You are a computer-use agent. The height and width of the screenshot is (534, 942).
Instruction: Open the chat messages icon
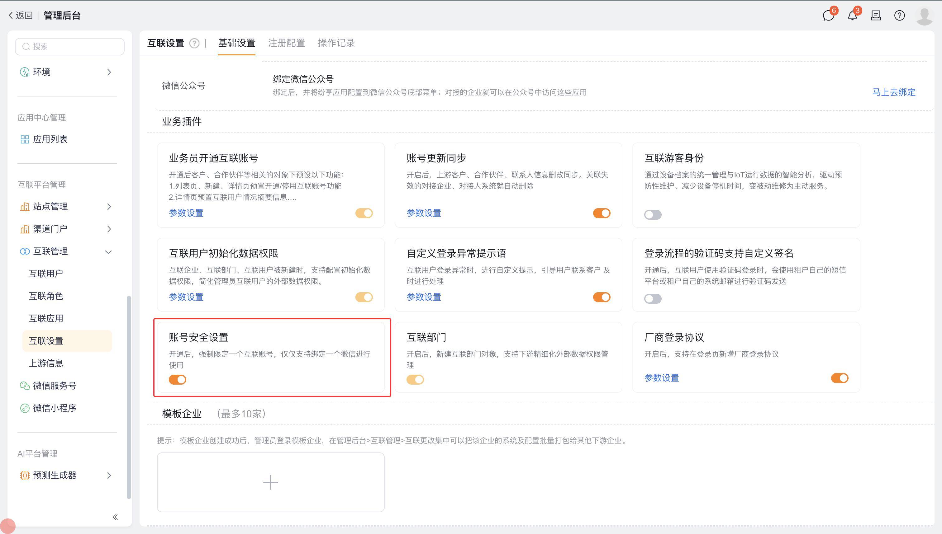coord(828,16)
